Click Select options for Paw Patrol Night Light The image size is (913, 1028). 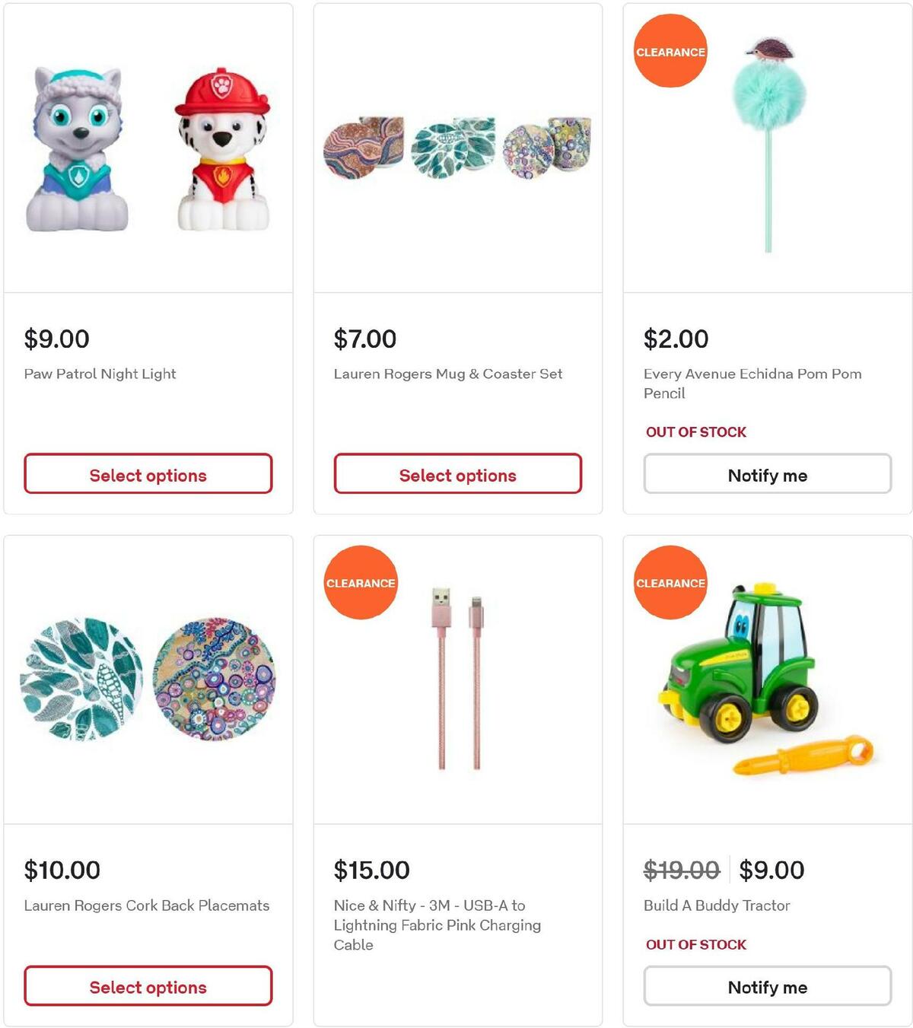148,474
